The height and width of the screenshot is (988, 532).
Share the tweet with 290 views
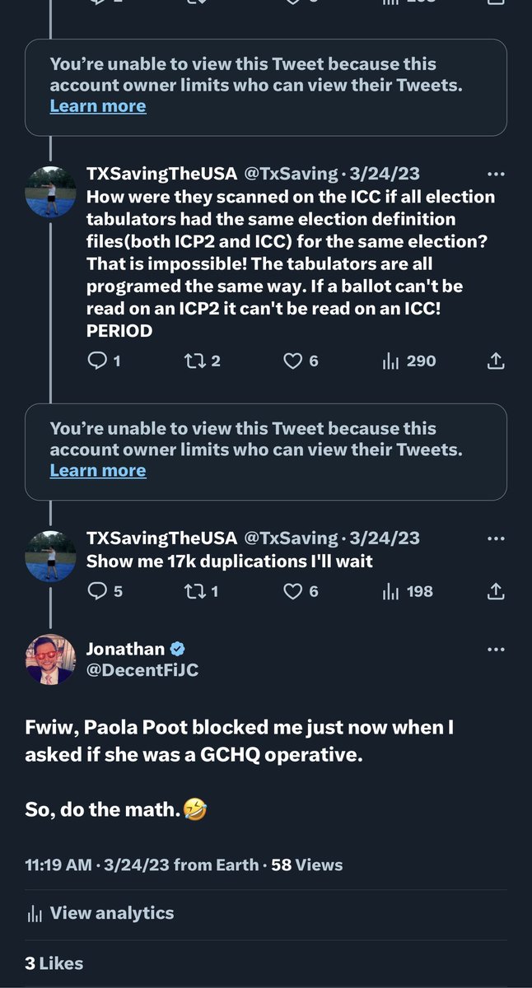[x=496, y=361]
